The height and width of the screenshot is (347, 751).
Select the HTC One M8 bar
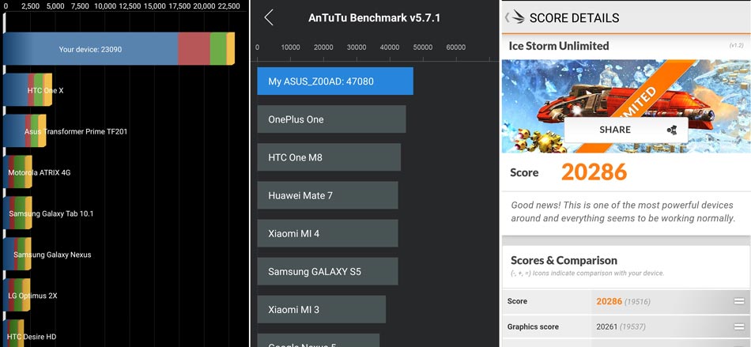(x=329, y=157)
